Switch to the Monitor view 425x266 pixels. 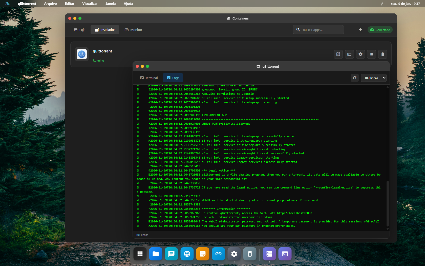133,30
